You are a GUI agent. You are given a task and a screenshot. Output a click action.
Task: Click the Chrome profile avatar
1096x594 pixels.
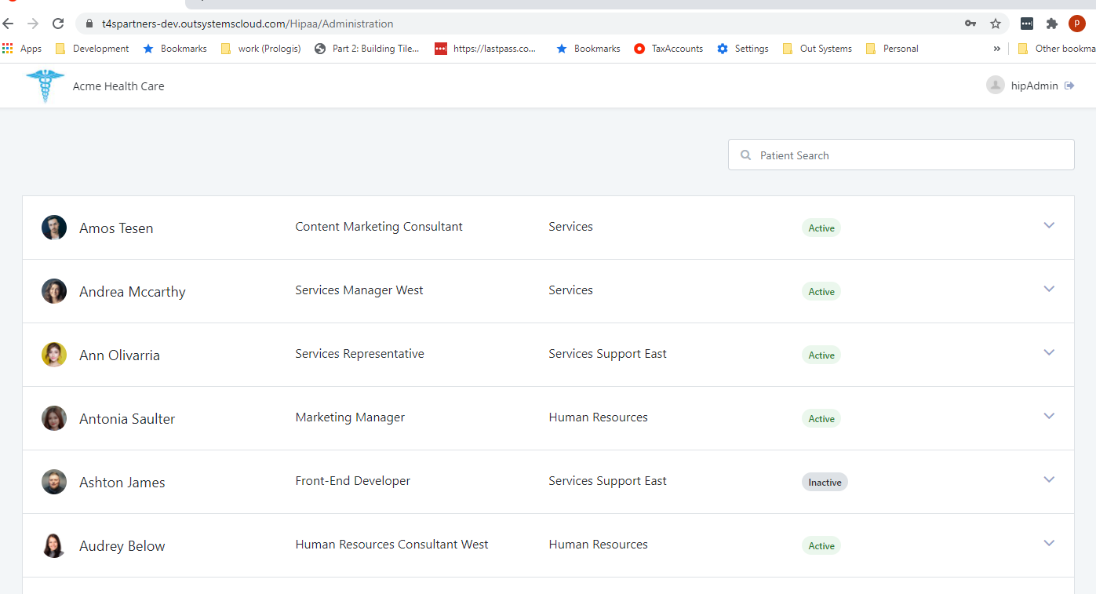(x=1076, y=24)
